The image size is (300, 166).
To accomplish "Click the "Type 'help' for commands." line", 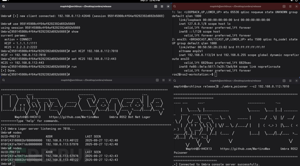I will tap(38, 121).
